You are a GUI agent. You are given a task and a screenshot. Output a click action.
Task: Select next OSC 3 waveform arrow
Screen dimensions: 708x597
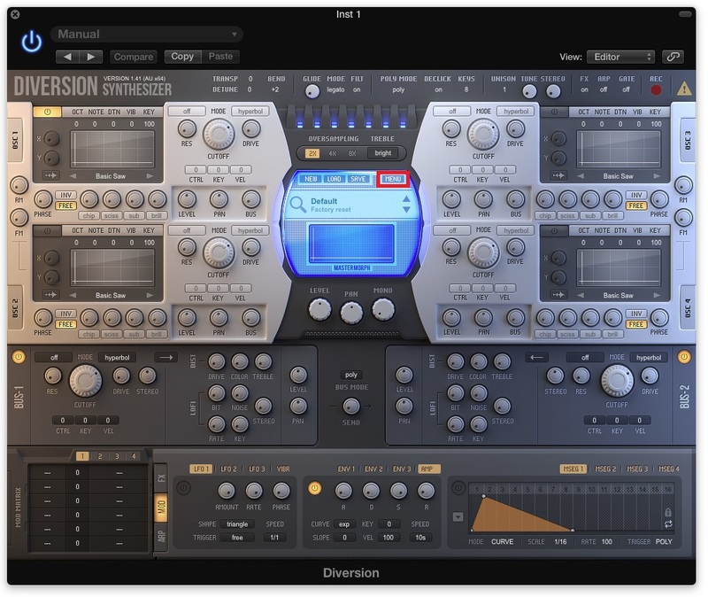tap(657, 175)
